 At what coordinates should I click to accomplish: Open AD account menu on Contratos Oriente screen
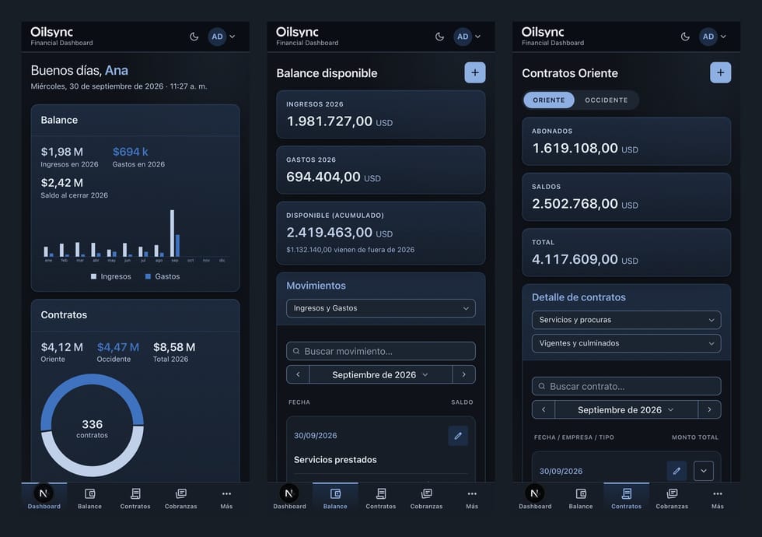(x=712, y=37)
